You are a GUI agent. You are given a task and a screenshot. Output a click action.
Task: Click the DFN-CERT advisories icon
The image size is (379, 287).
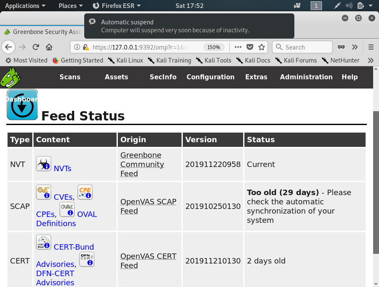pos(87,259)
